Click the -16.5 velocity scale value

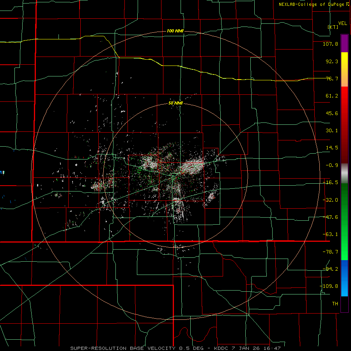coord(330,183)
